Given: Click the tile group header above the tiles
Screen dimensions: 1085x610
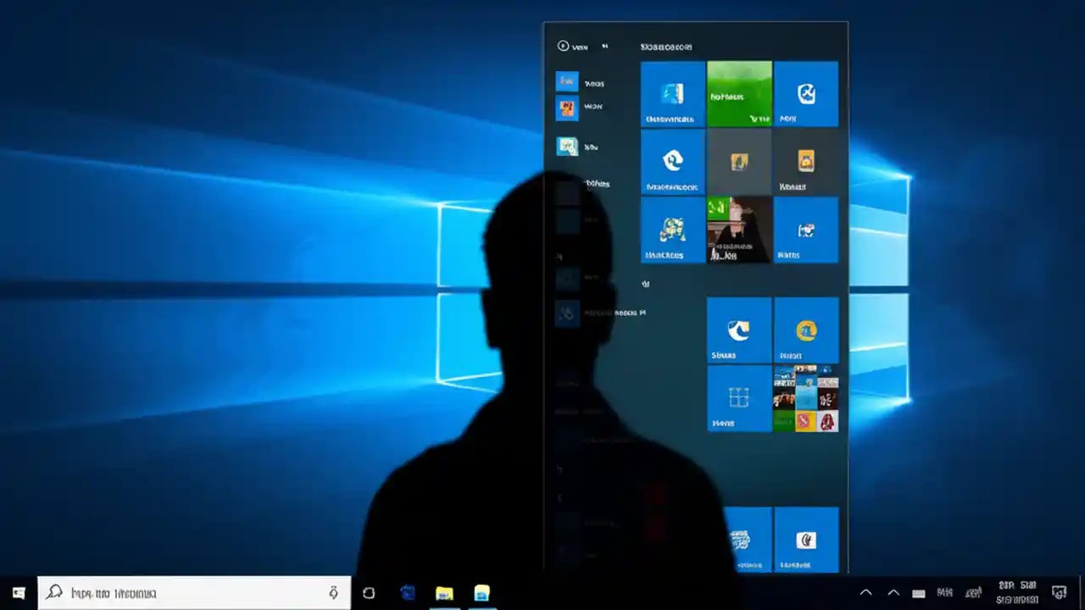Looking at the screenshot, I should [x=669, y=47].
